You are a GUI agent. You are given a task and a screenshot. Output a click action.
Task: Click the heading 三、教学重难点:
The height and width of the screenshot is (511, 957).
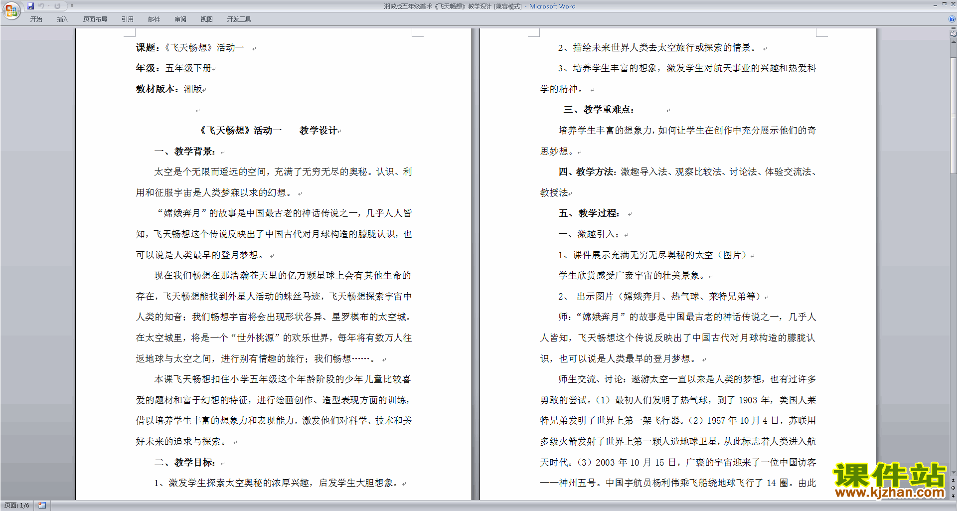click(x=599, y=110)
